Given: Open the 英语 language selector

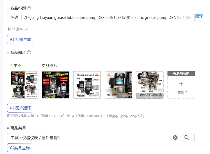Looking at the screenshot, I should click(x=14, y=17).
